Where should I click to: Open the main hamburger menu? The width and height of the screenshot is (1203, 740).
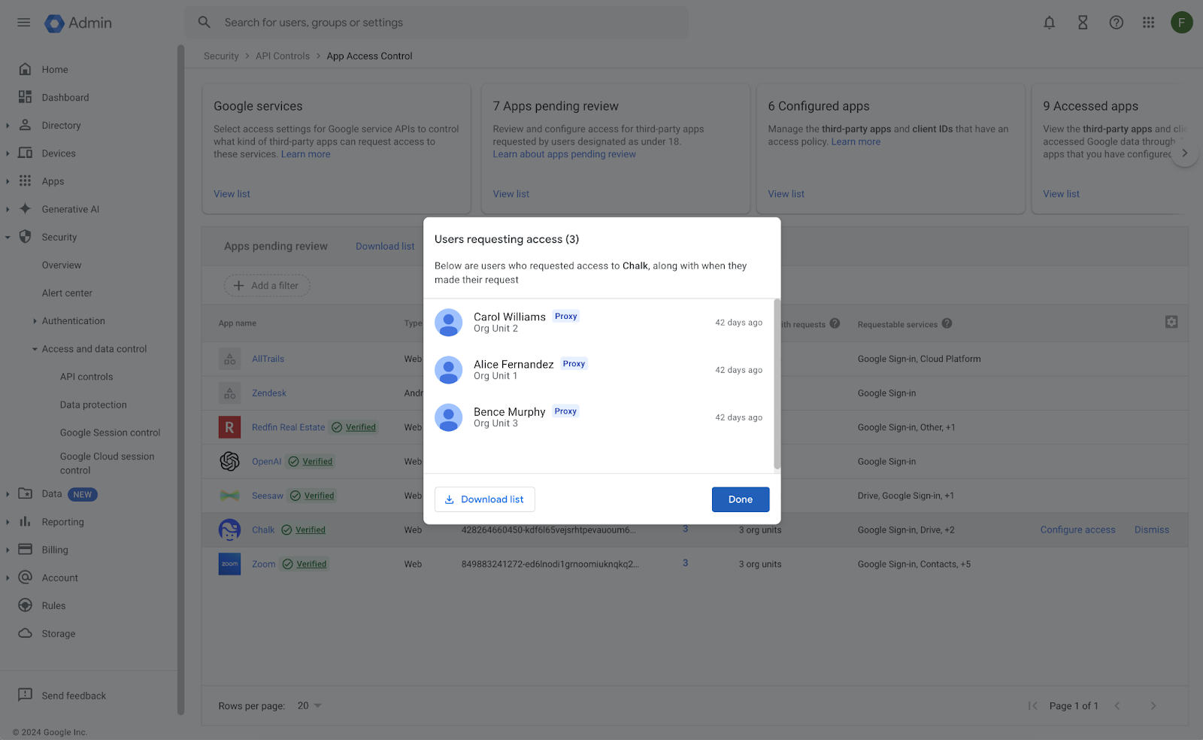pos(24,23)
